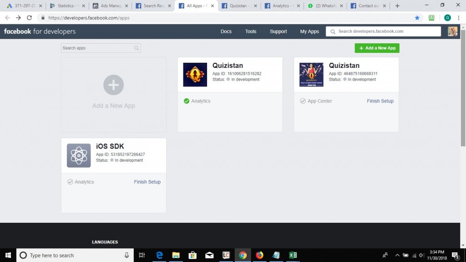Reload the page with the refresh icon
Viewport: 466px width, 262px height.
tap(29, 18)
